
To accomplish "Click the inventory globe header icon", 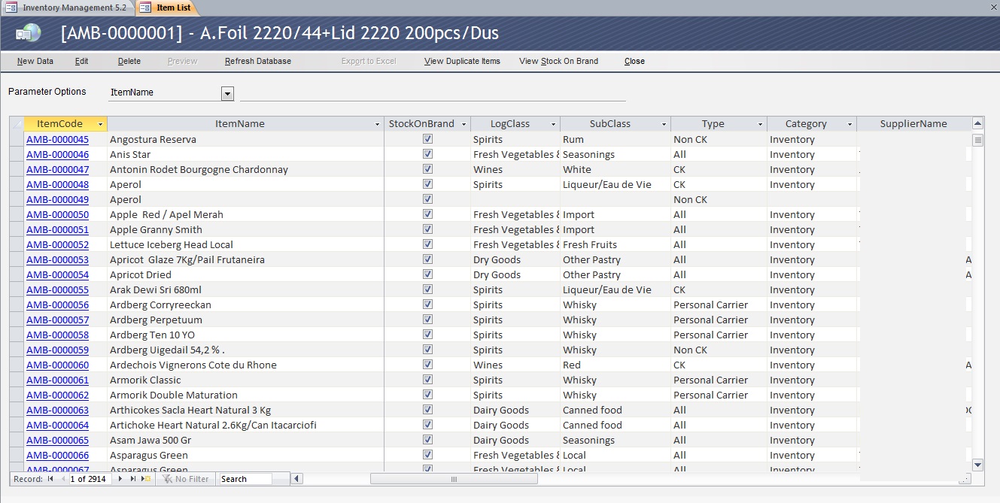I will coord(29,33).
